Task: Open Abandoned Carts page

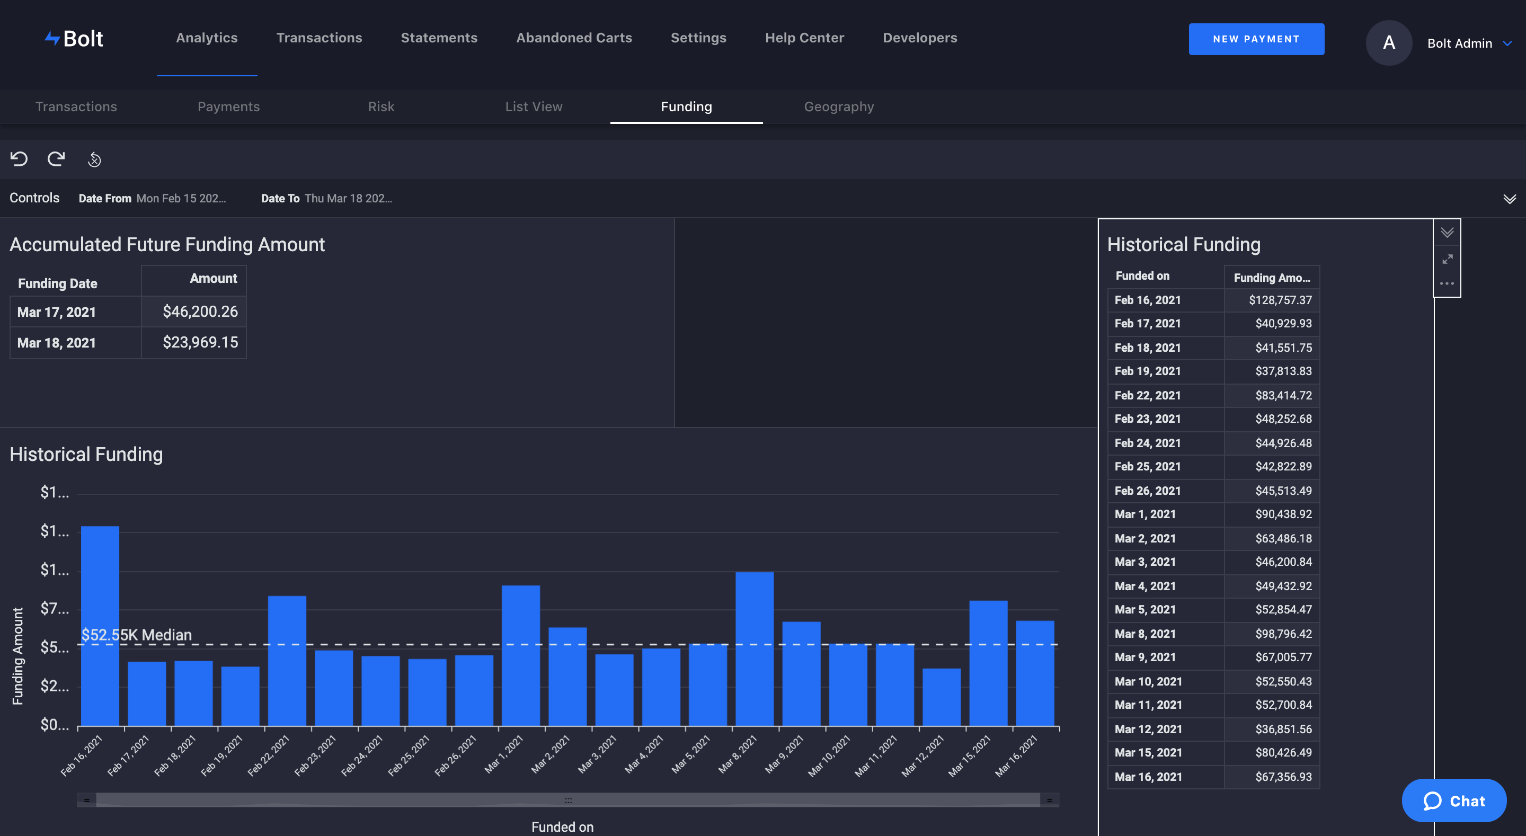Action: [574, 38]
